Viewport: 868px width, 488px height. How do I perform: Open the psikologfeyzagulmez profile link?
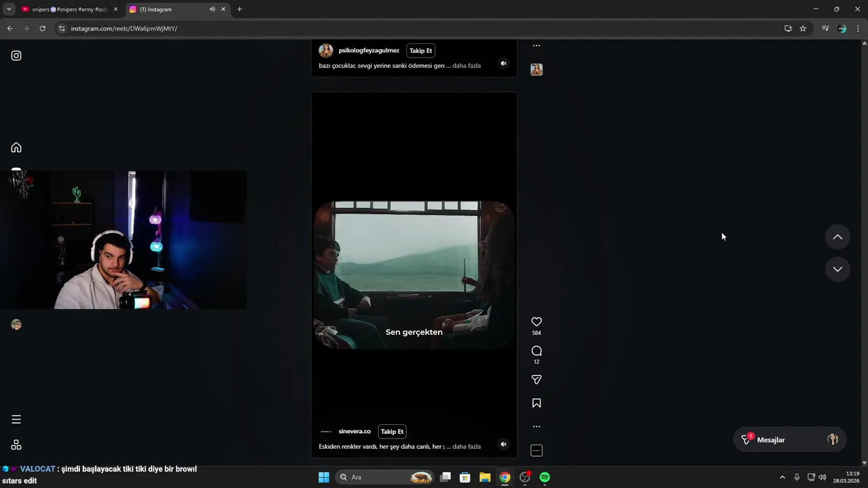coord(369,51)
